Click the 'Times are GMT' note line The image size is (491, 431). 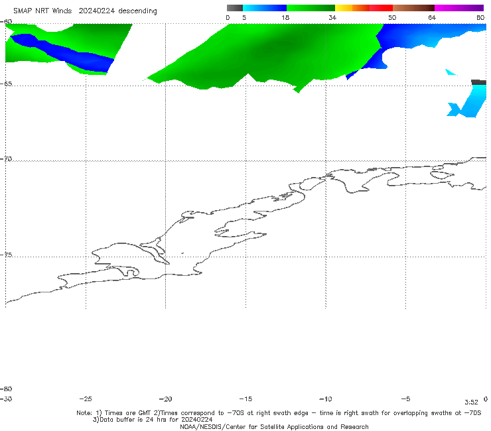(279, 413)
